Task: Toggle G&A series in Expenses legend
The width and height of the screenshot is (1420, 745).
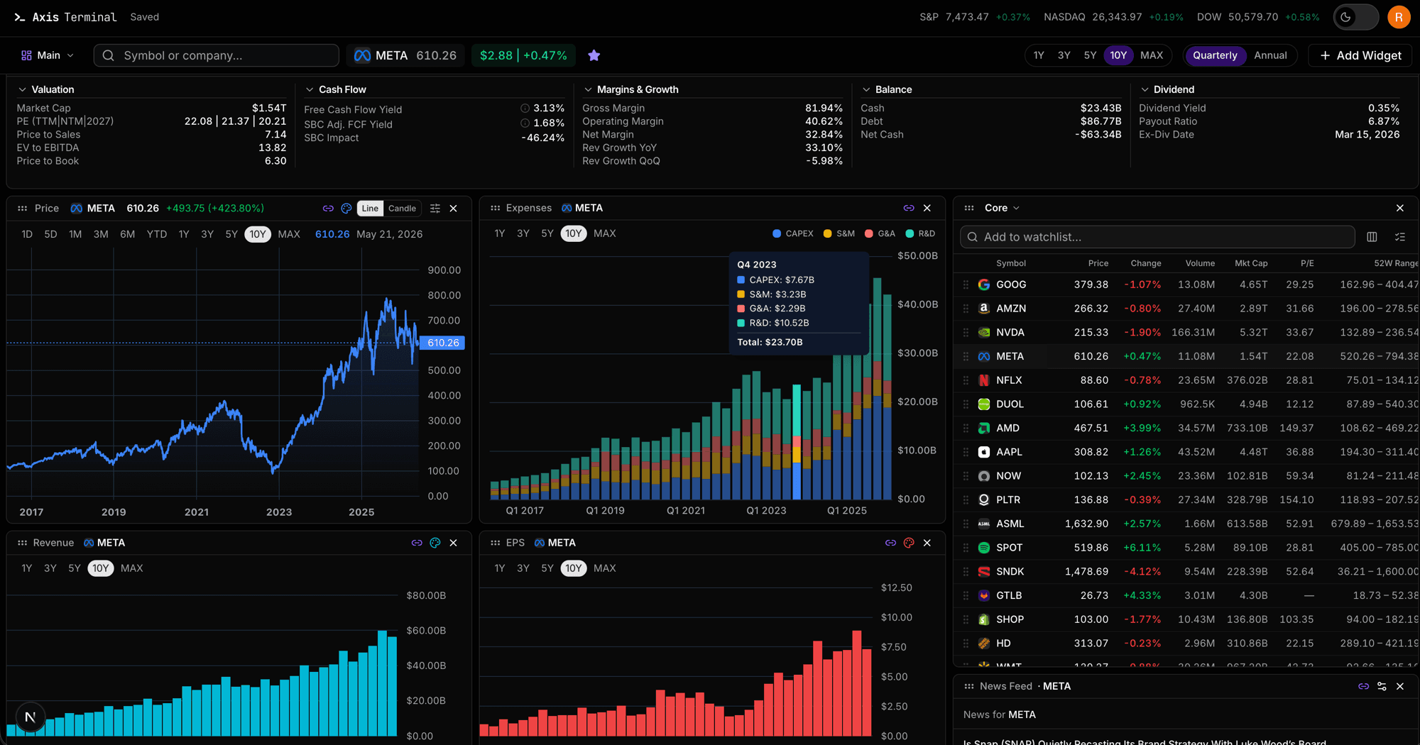Action: [x=880, y=233]
